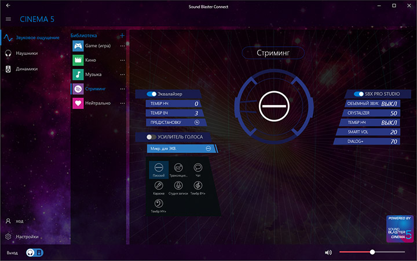The image size is (417, 261).
Task: Click the master volume slider handle
Action: click(372, 252)
